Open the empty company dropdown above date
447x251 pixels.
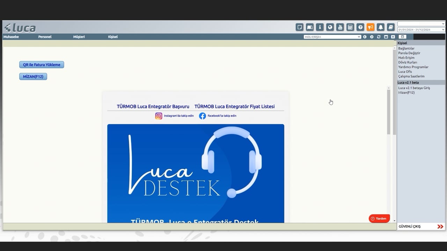point(421,24)
